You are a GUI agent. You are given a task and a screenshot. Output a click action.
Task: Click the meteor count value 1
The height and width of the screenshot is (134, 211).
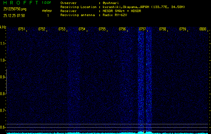tap(48, 16)
